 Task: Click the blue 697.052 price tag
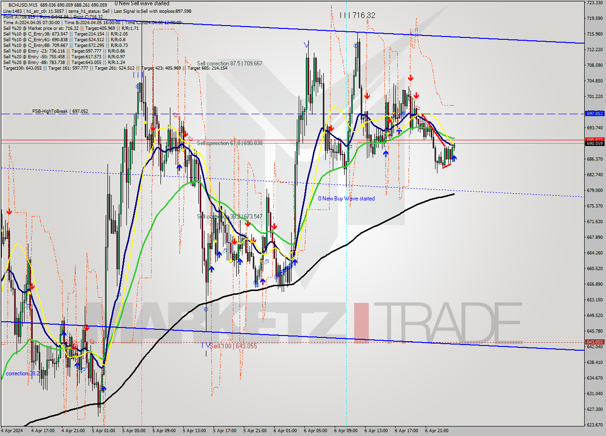pos(595,114)
